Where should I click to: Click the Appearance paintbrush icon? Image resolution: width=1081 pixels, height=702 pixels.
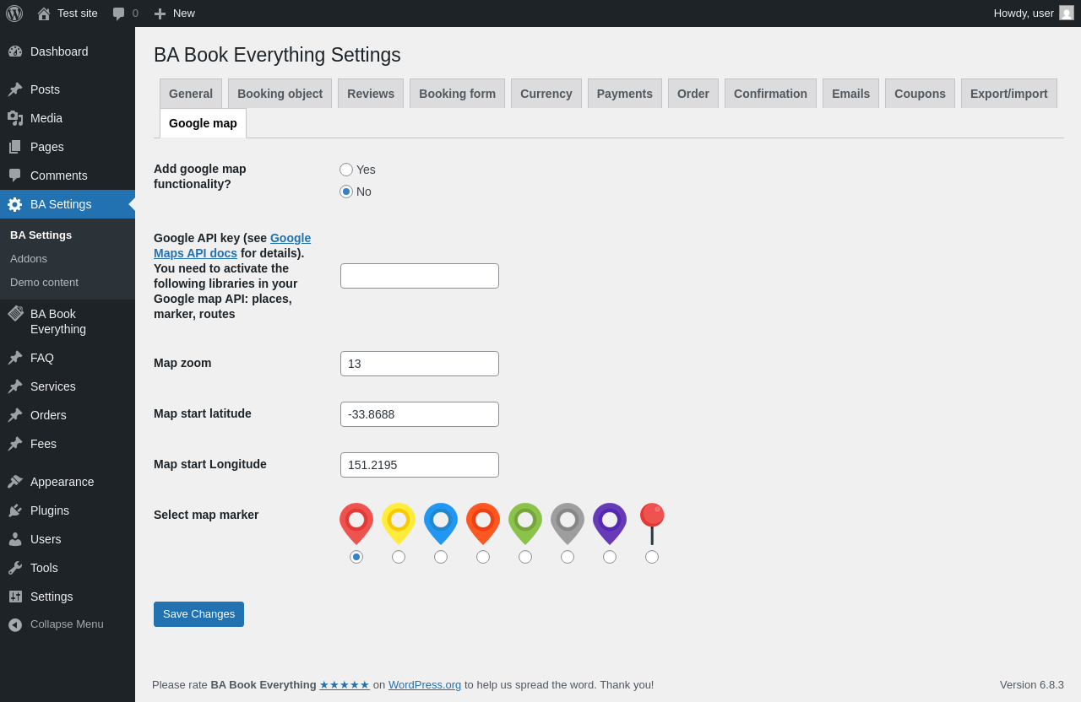(x=15, y=482)
